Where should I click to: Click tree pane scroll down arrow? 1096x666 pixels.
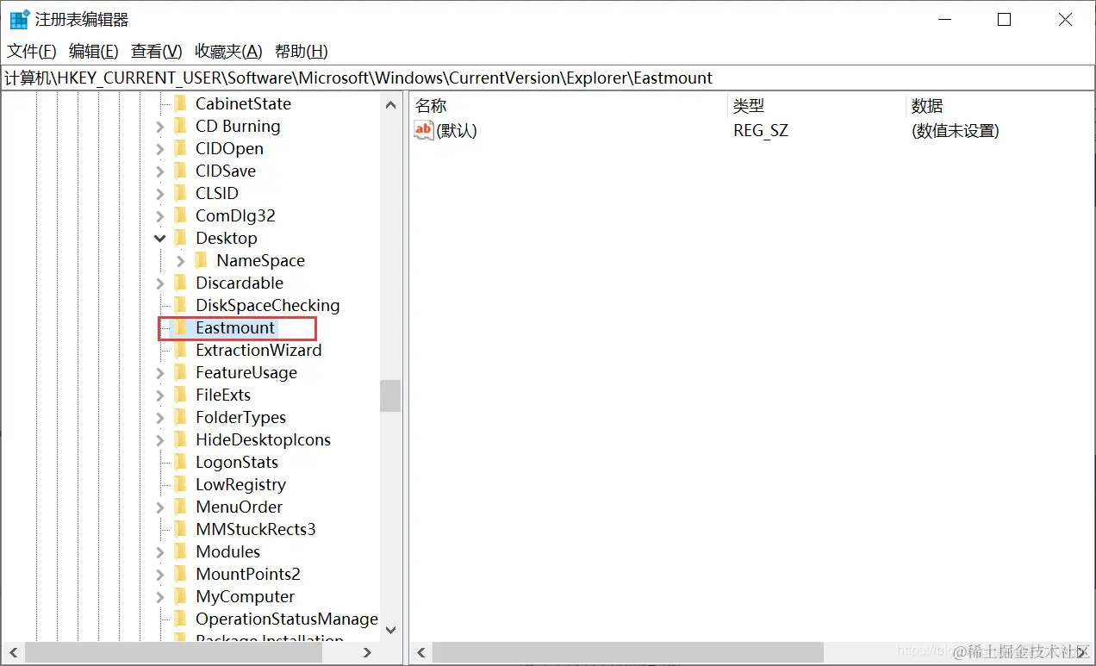(390, 630)
